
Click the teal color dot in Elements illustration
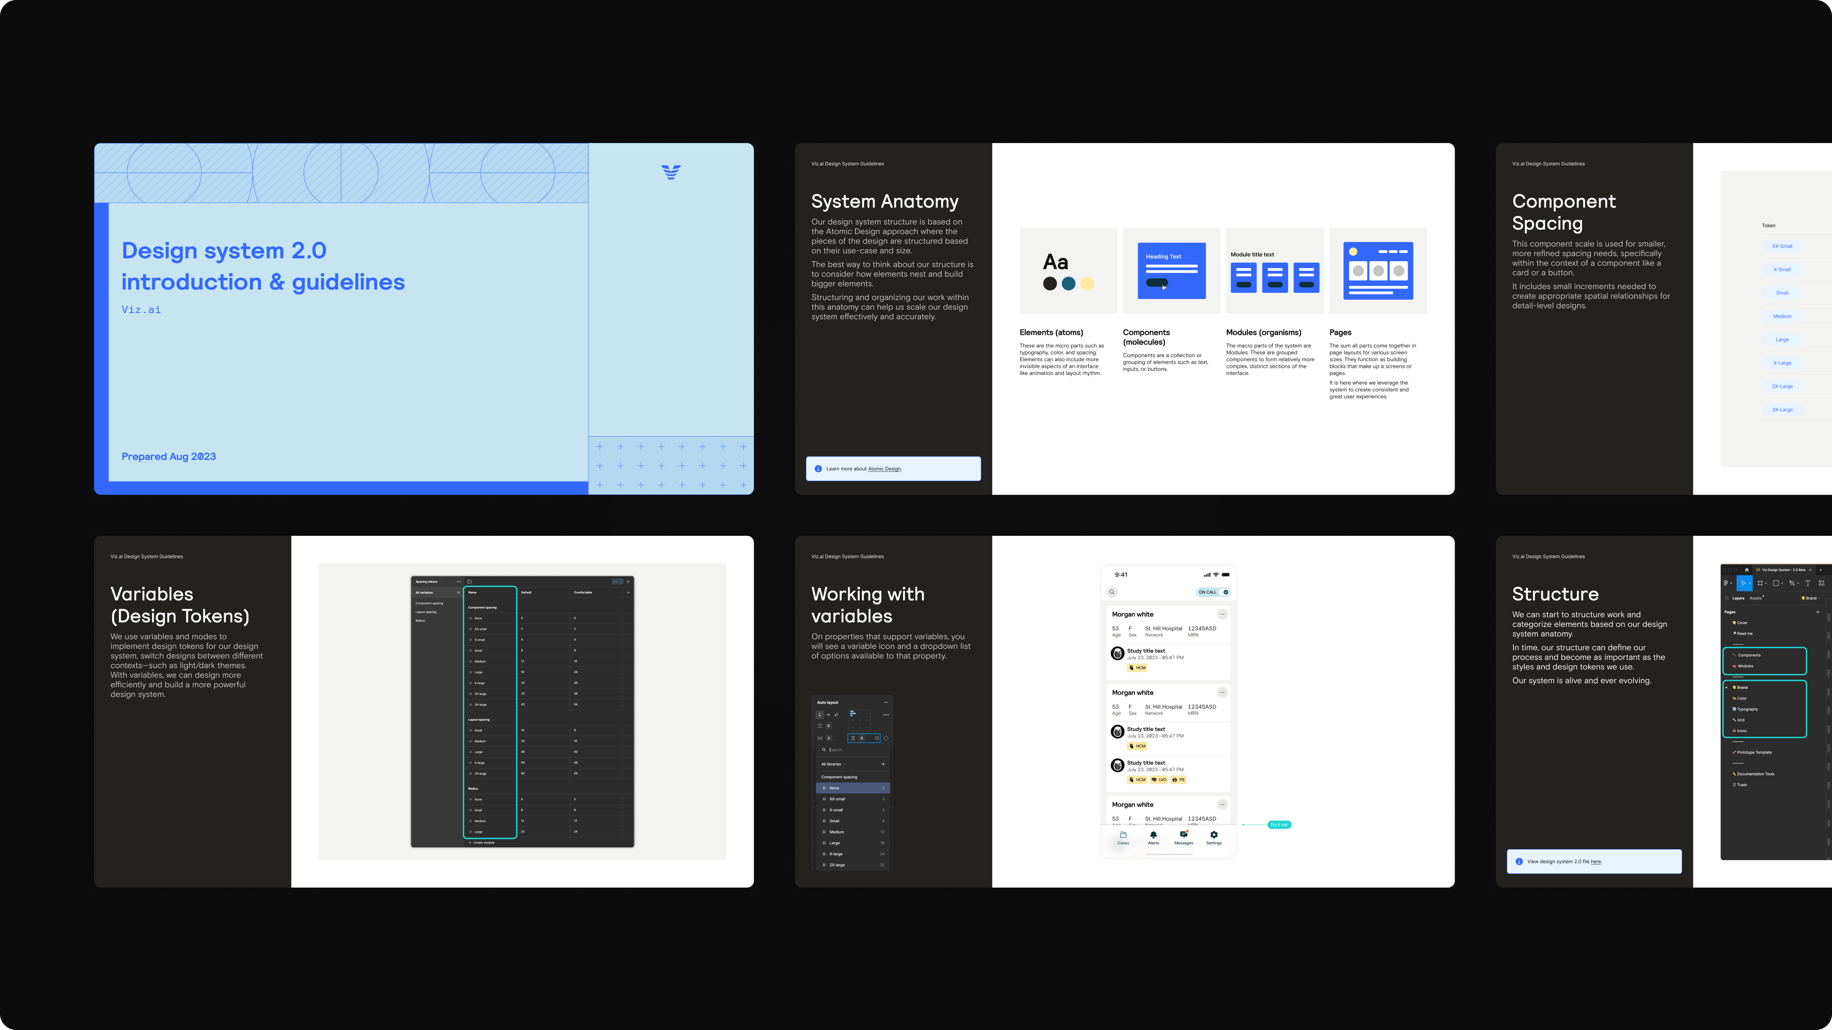tap(1068, 284)
